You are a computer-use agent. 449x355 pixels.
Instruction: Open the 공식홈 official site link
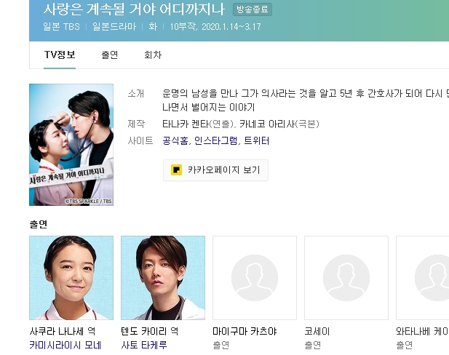tap(175, 140)
